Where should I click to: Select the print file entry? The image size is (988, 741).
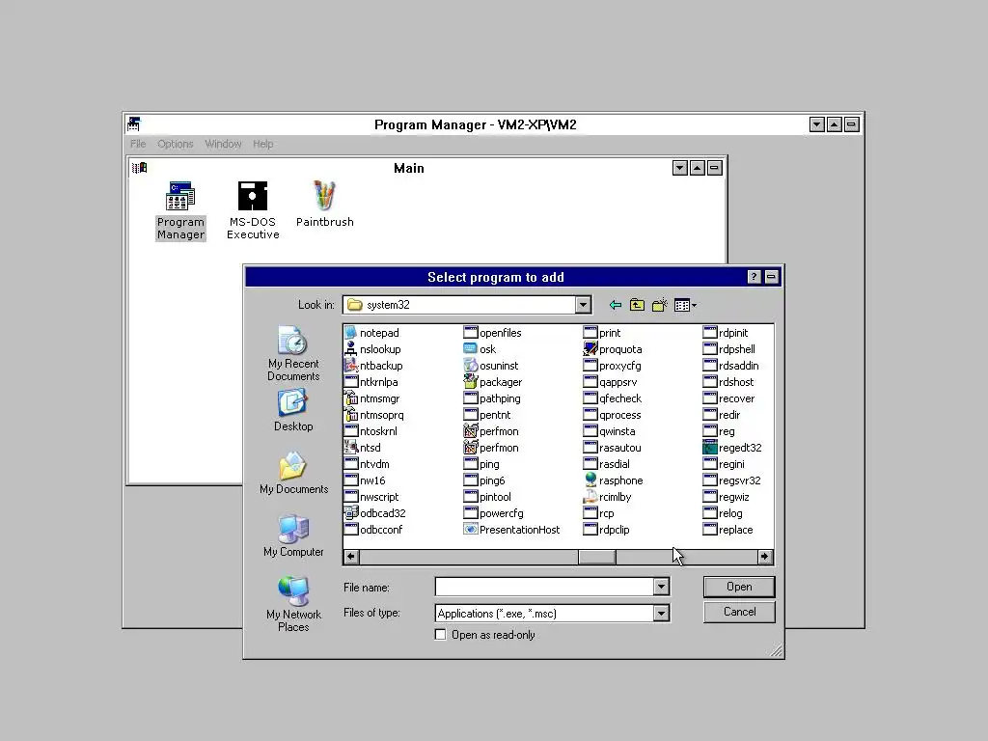(x=602, y=333)
